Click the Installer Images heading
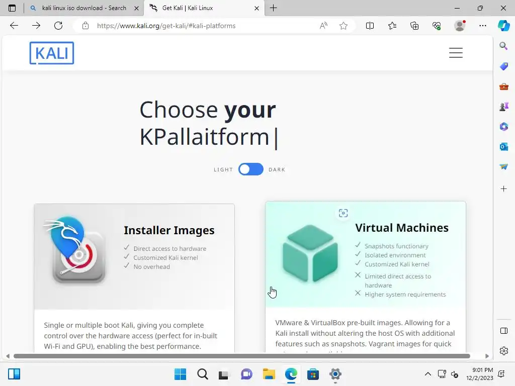Screen dimensions: 515x386 169,230
